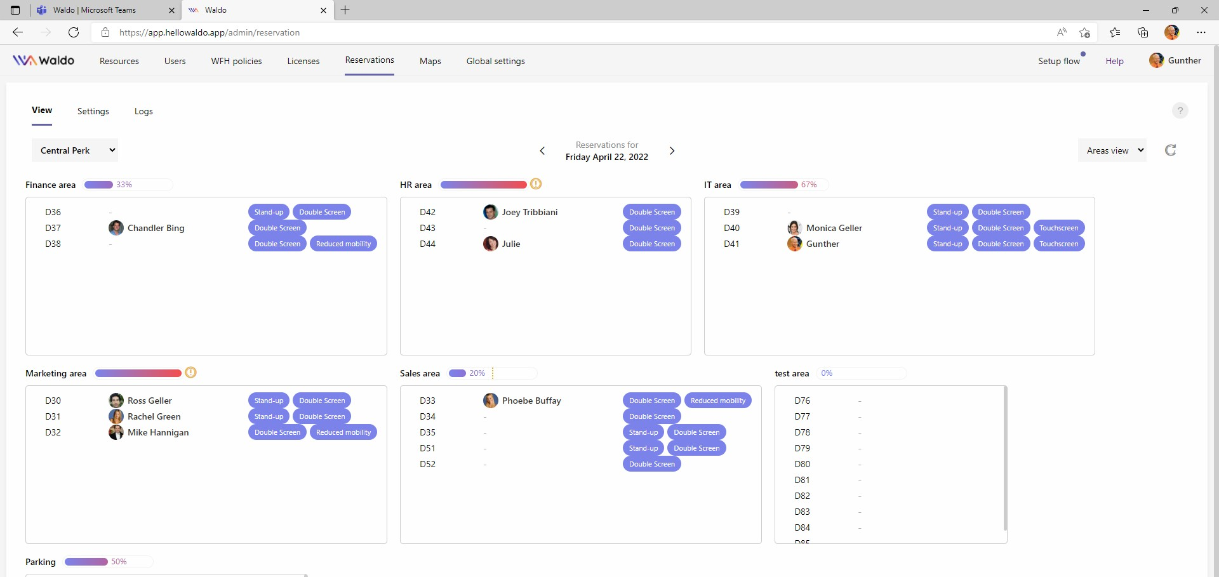Viewport: 1219px width, 577px height.
Task: Select the Reservations nav item
Action: 370,60
